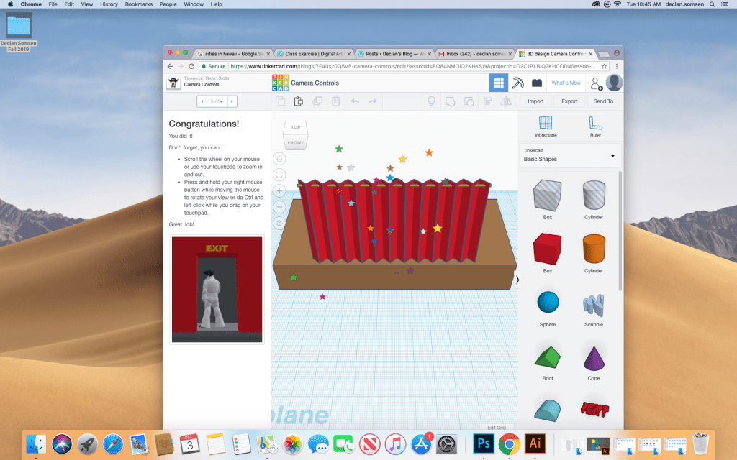
Task: Pick the red Box shape
Action: click(x=547, y=250)
